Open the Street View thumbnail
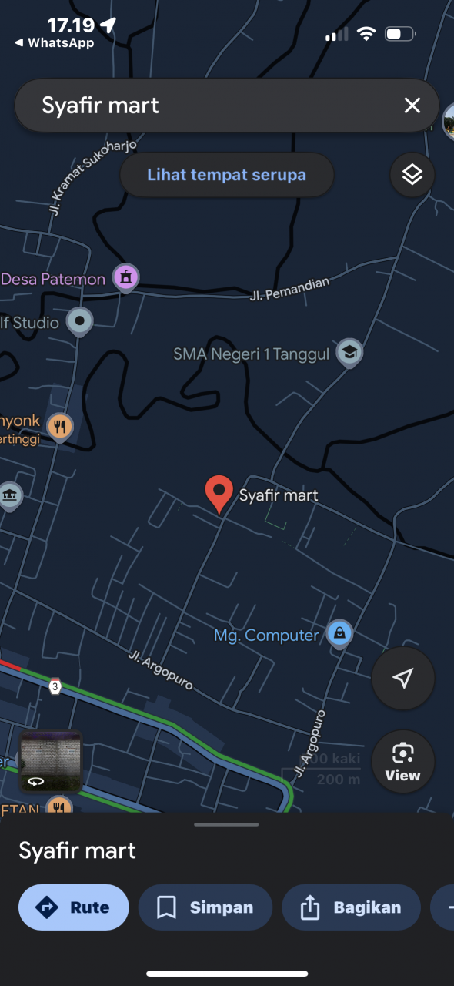Screen dimensions: 454x986 pyautogui.click(x=51, y=761)
